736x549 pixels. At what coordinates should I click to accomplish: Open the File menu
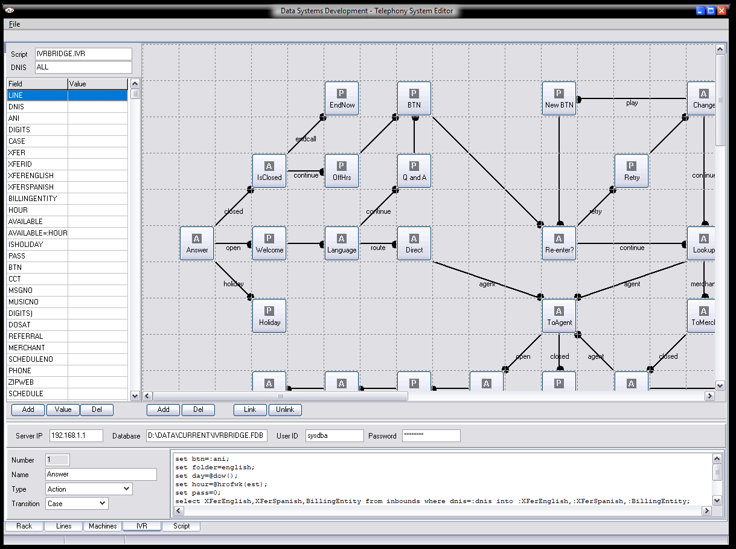coord(14,24)
